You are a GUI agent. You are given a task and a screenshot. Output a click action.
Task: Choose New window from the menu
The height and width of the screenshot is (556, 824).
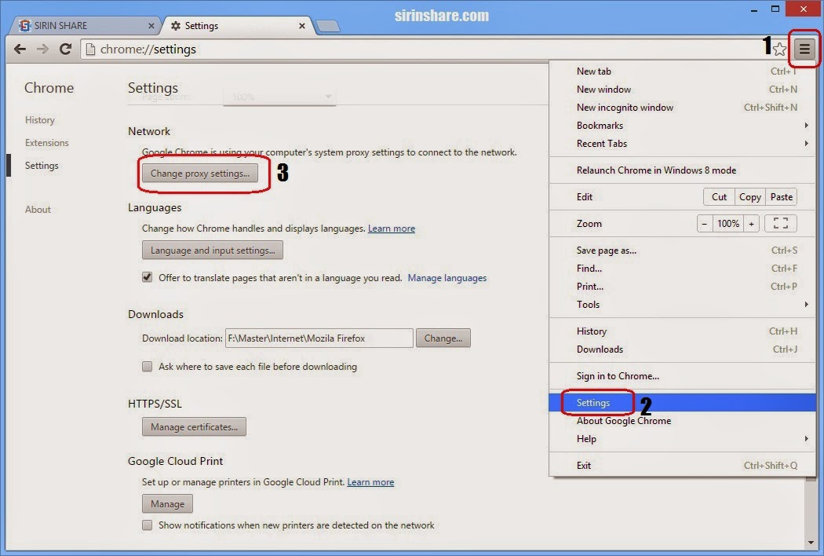[x=682, y=90]
